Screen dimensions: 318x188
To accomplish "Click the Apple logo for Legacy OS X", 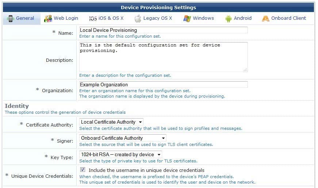I will point(138,19).
